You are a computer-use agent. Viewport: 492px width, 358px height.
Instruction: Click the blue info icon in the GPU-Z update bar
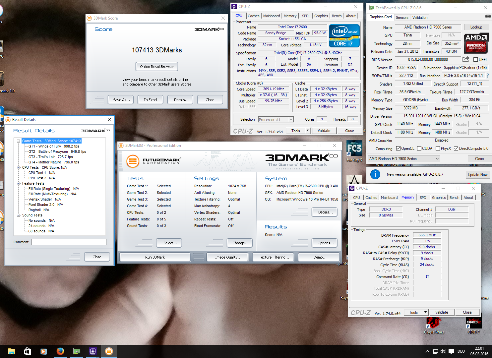point(375,174)
